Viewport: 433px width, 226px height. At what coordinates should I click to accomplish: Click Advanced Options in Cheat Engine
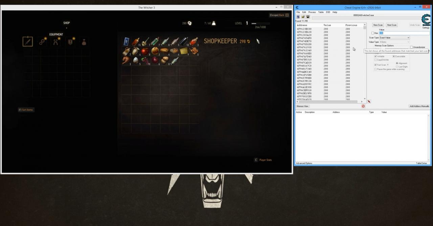pos(304,163)
